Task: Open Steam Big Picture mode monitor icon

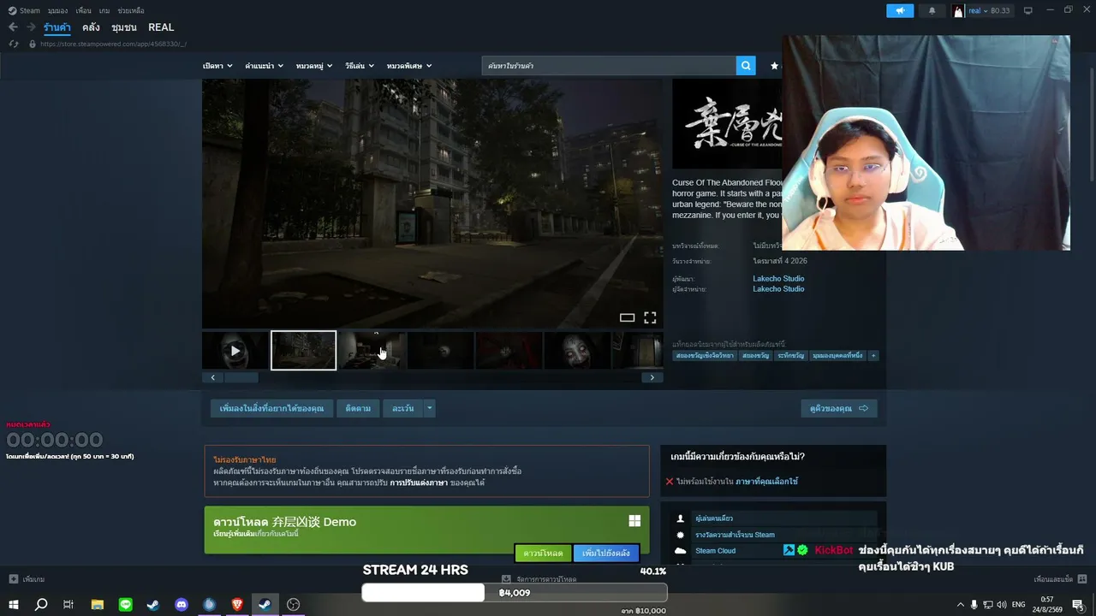Action: tap(1027, 10)
